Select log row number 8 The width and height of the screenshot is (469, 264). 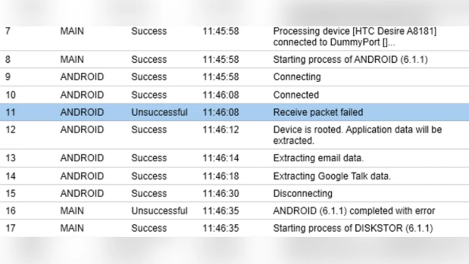point(8,59)
